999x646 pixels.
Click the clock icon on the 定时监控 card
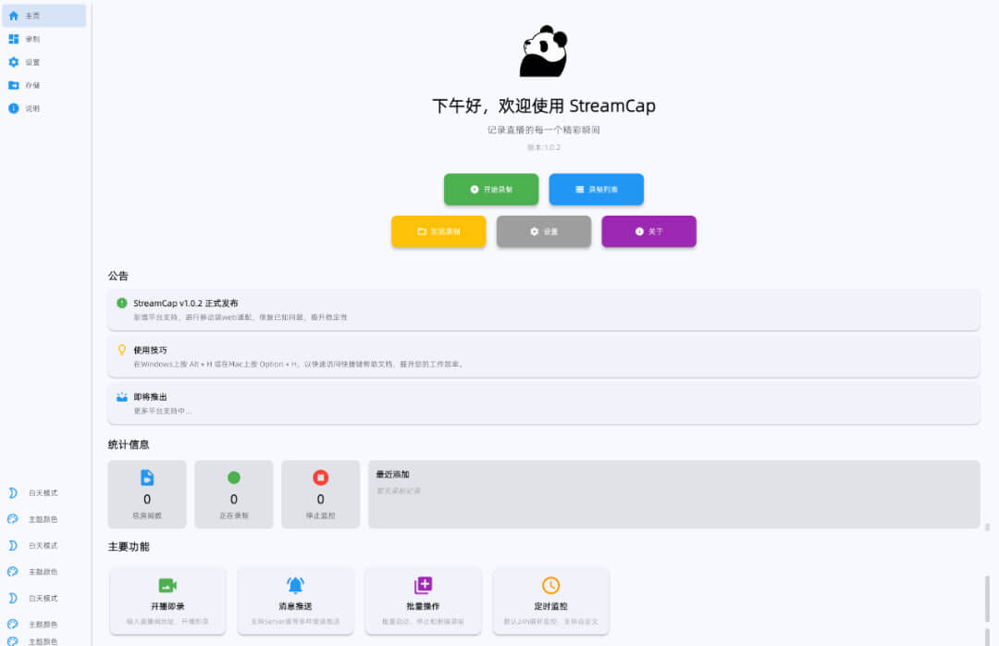[550, 585]
